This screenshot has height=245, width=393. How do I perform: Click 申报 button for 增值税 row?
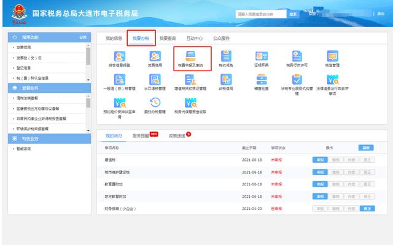(320, 160)
